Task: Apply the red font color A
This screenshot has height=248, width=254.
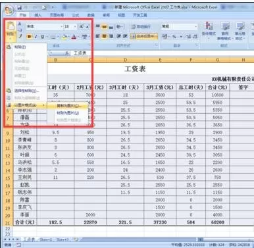Action: pos(74,37)
